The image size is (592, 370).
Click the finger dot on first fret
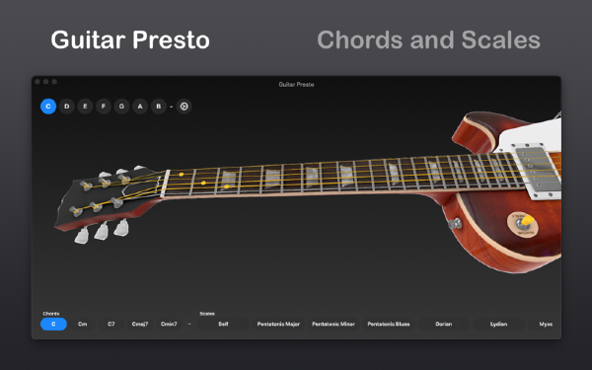tap(182, 175)
